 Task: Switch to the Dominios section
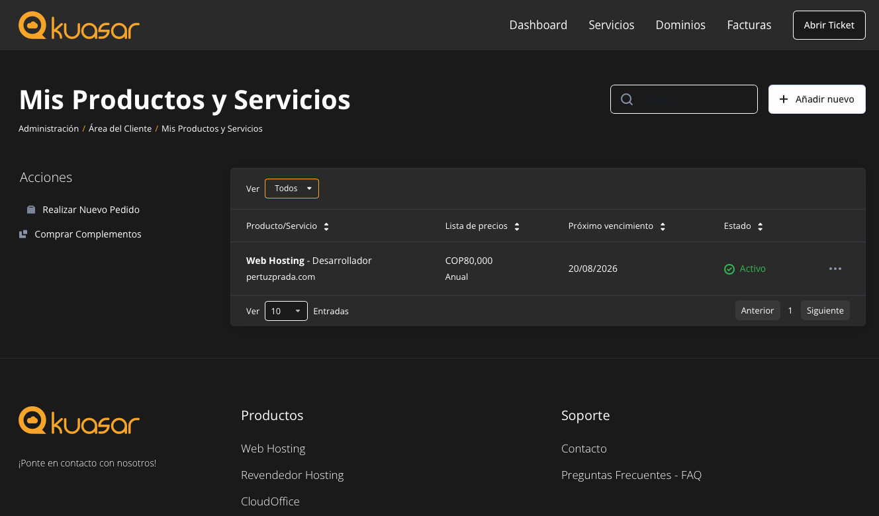click(x=680, y=25)
